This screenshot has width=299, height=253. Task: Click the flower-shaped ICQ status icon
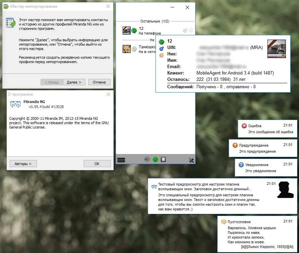(147, 159)
